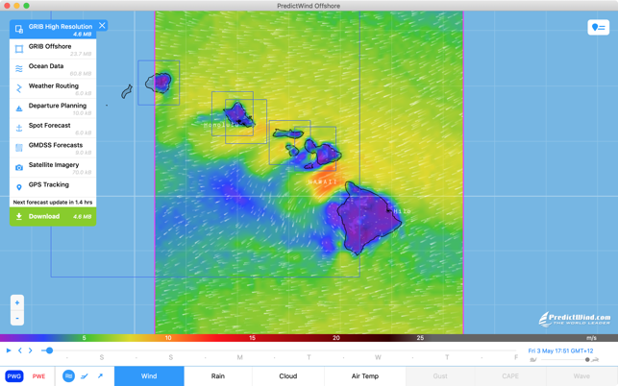The image size is (618, 386).
Task: Click the GPS Tracking pin icon
Action: (19, 187)
